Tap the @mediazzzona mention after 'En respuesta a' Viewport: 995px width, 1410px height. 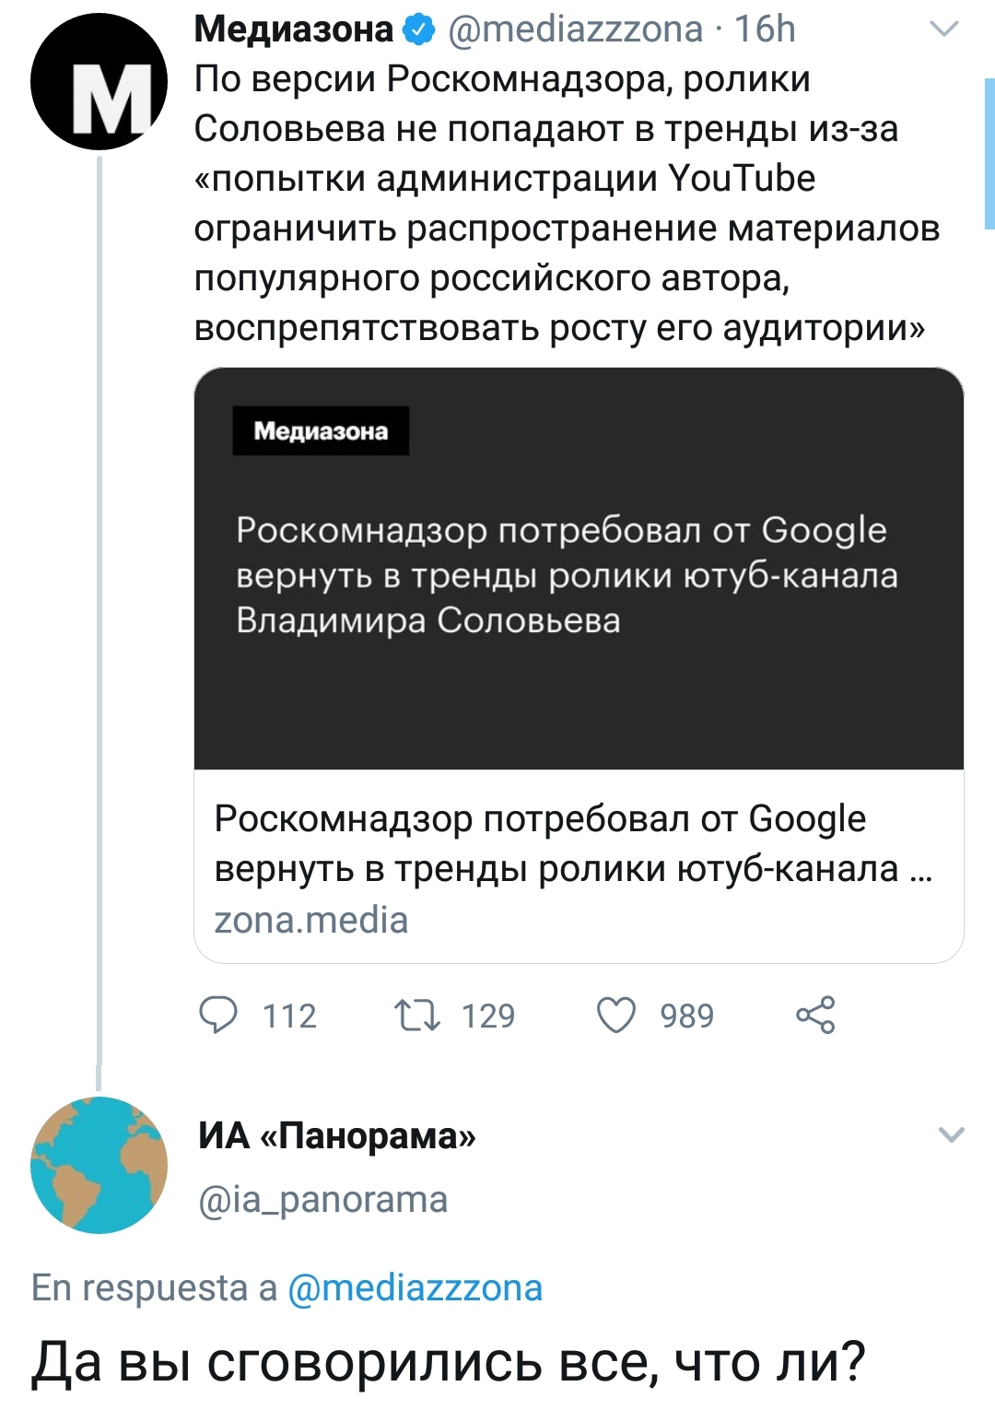[416, 1288]
